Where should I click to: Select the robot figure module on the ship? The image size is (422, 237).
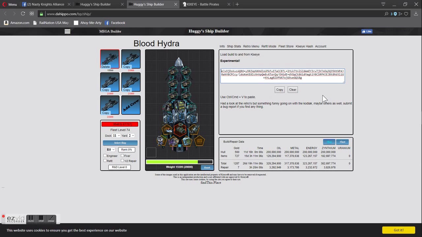point(161,141)
